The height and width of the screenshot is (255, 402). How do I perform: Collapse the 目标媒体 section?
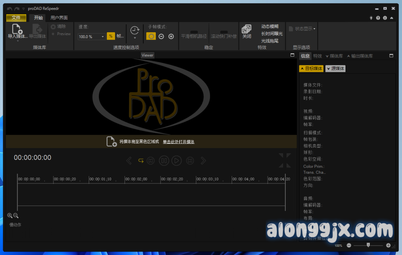311,68
